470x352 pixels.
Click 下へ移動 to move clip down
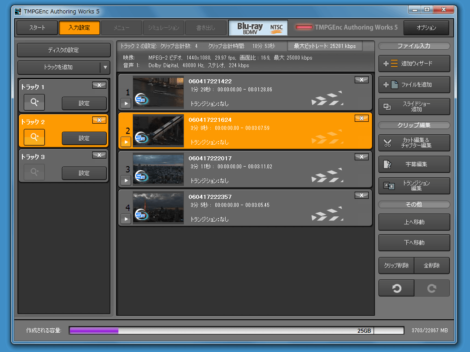414,243
